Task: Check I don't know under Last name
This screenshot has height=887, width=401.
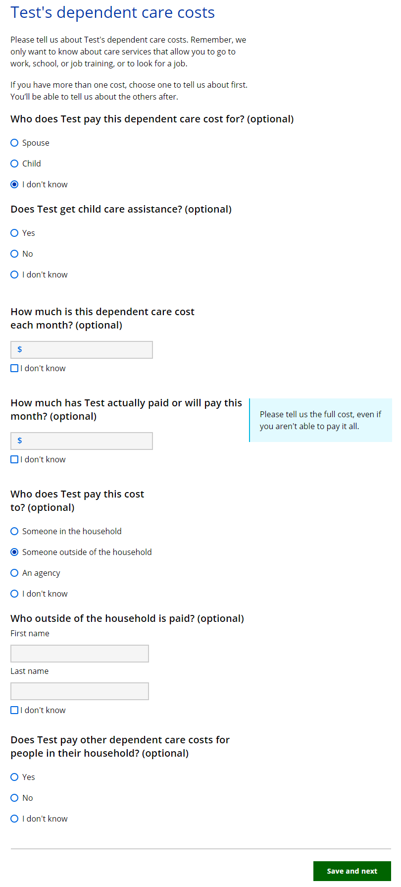Action: tap(15, 710)
